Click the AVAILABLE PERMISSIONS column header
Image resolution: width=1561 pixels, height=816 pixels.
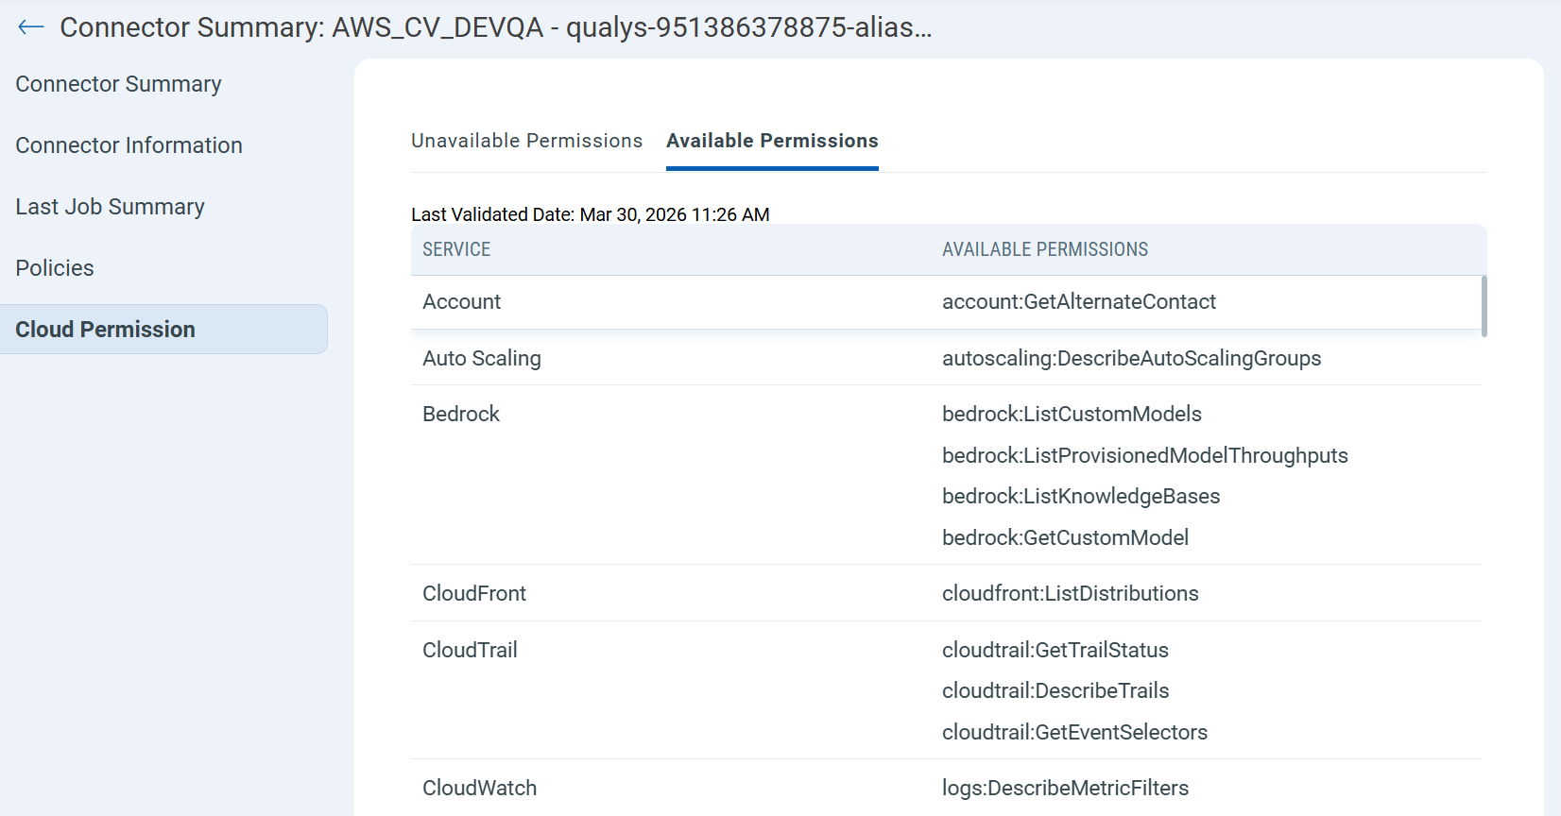tap(1045, 249)
